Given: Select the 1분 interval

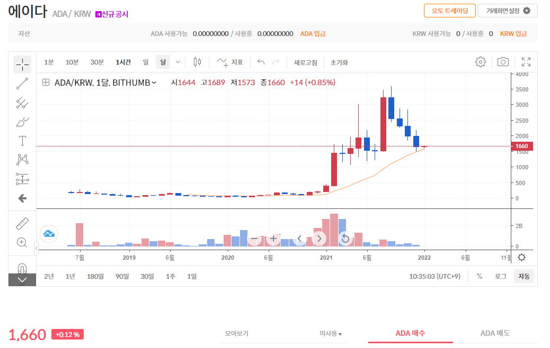Looking at the screenshot, I should (49, 62).
